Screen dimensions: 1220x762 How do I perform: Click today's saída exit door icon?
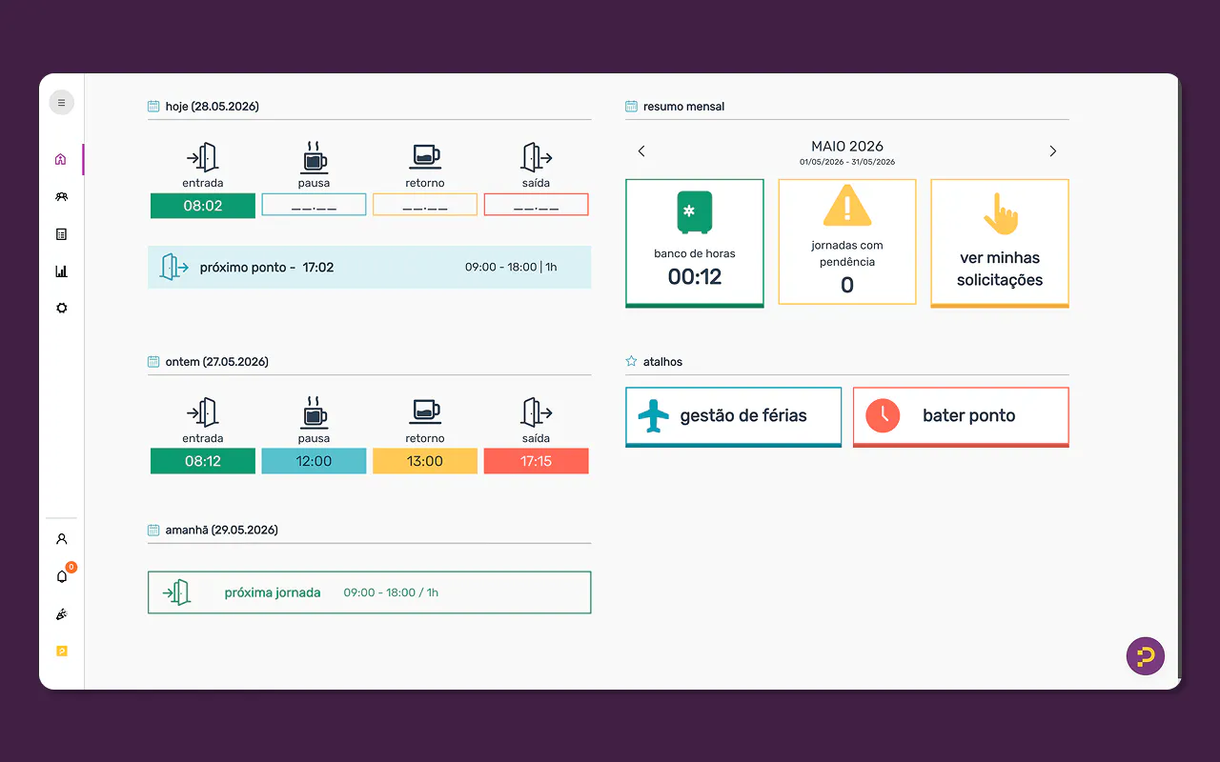(x=537, y=157)
